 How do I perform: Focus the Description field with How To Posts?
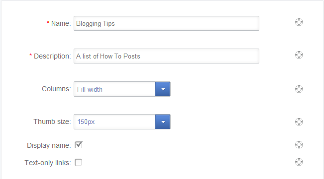coord(166,56)
